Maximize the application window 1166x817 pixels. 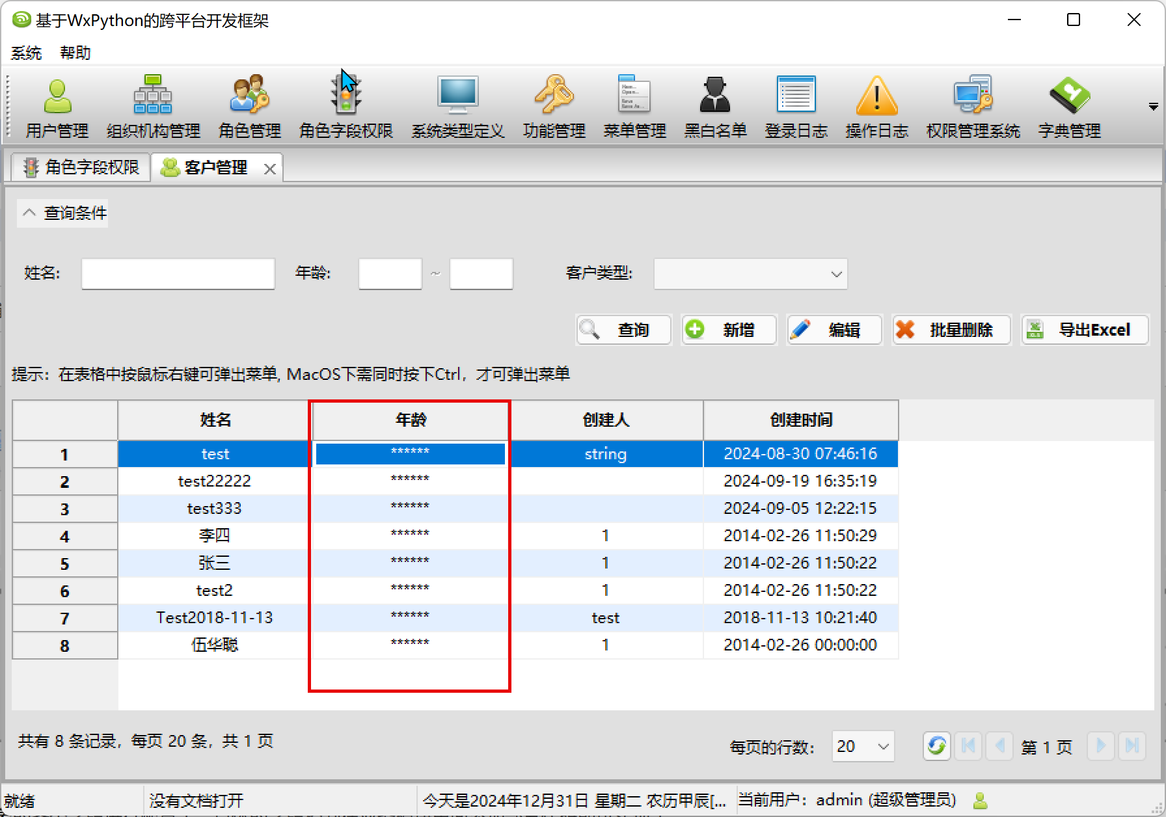point(1074,20)
